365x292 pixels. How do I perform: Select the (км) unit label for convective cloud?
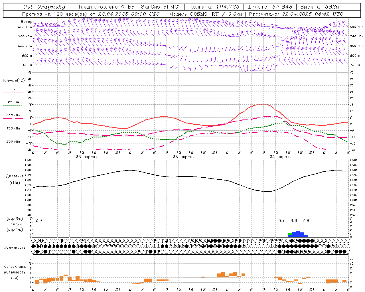coord(15,278)
